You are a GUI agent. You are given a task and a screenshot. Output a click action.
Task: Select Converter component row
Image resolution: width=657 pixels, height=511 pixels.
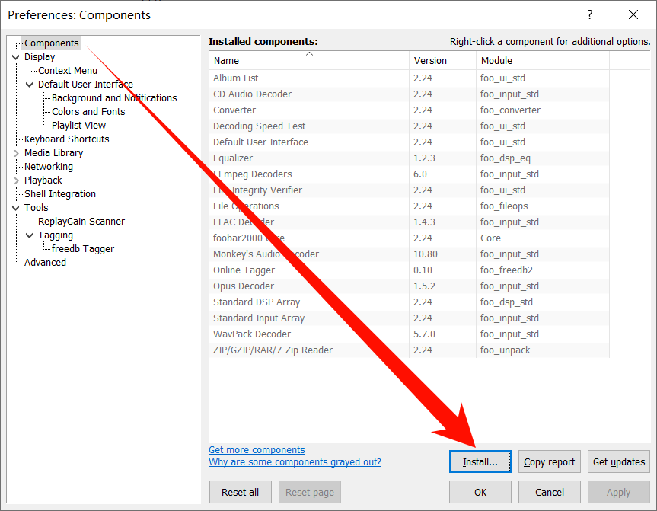409,110
